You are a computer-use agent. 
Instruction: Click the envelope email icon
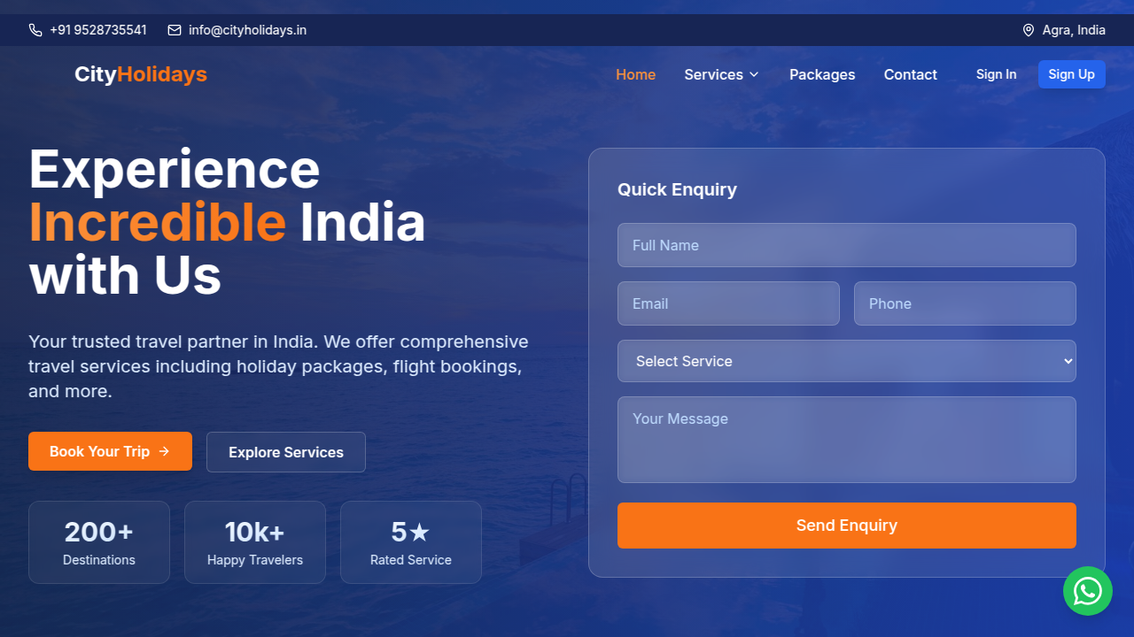175,30
